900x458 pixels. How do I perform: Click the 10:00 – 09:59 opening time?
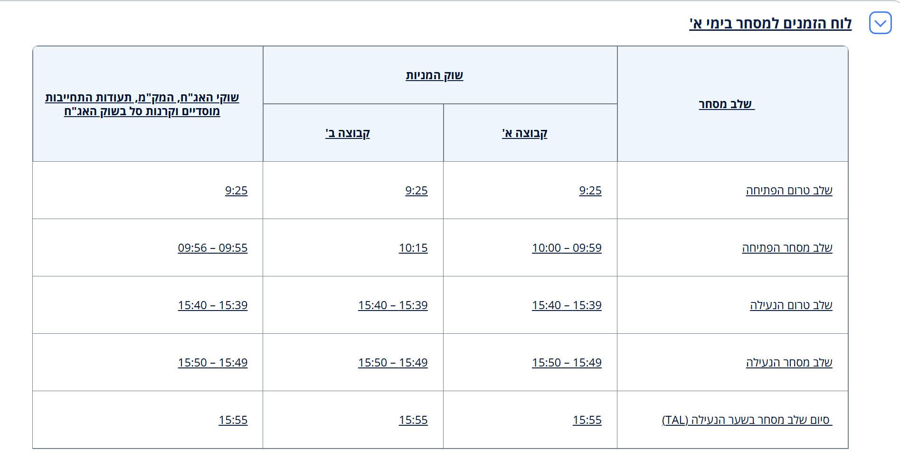[x=567, y=248]
